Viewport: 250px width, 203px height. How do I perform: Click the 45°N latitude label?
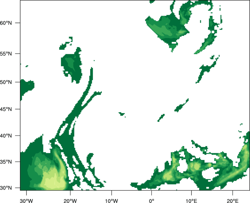(x=6, y=109)
